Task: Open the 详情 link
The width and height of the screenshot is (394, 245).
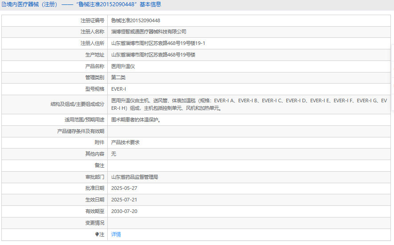Action: pyautogui.click(x=116, y=234)
